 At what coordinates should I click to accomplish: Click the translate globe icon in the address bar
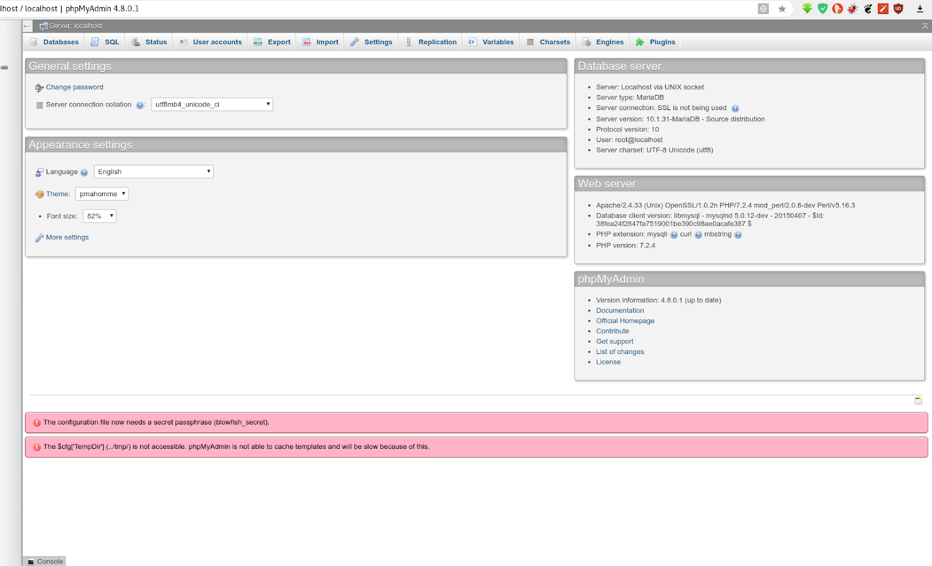[764, 9]
